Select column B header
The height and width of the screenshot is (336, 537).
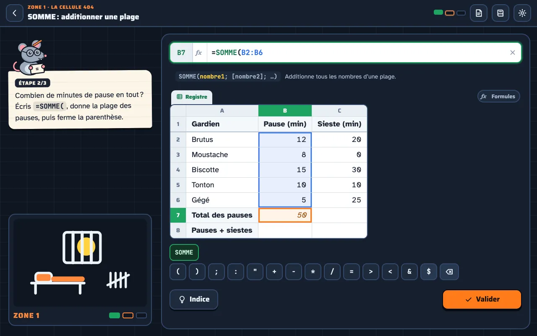click(x=285, y=111)
